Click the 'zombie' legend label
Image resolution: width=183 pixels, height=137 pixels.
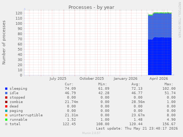pyautogui.click(x=16, y=102)
